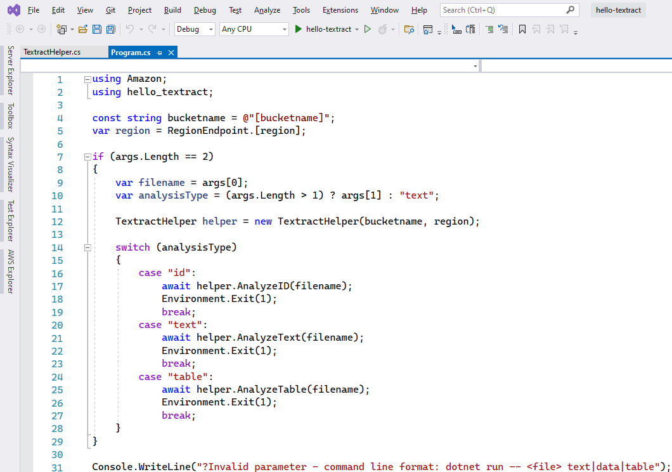Click the Hot Reload flame icon
Viewport: 672px width, 472px height.
[x=382, y=29]
